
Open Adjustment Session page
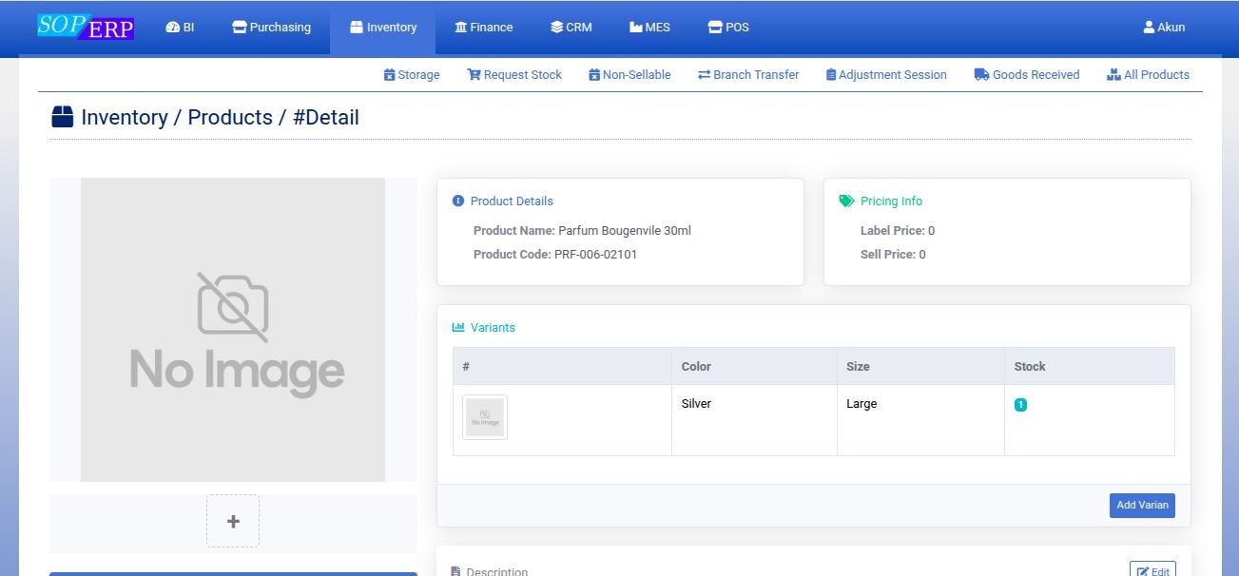886,74
